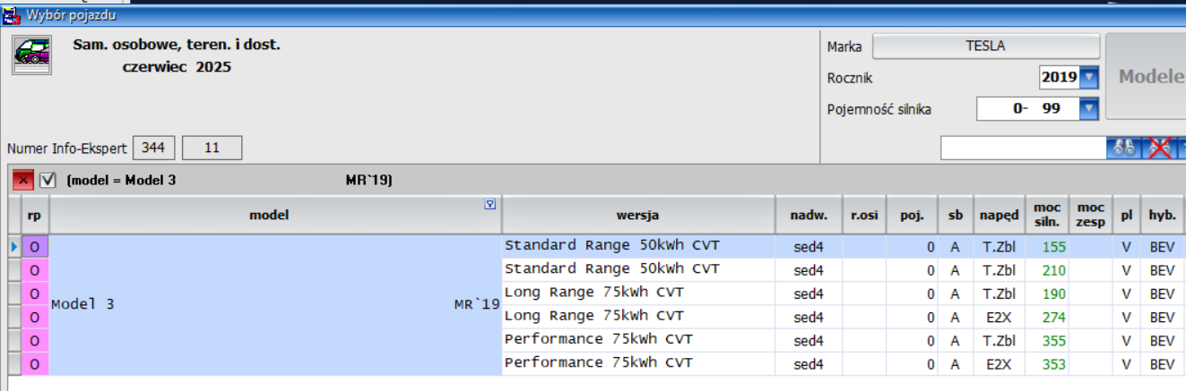1186x391 pixels.
Task: Click the sb value A in the 353 row
Action: tap(955, 364)
